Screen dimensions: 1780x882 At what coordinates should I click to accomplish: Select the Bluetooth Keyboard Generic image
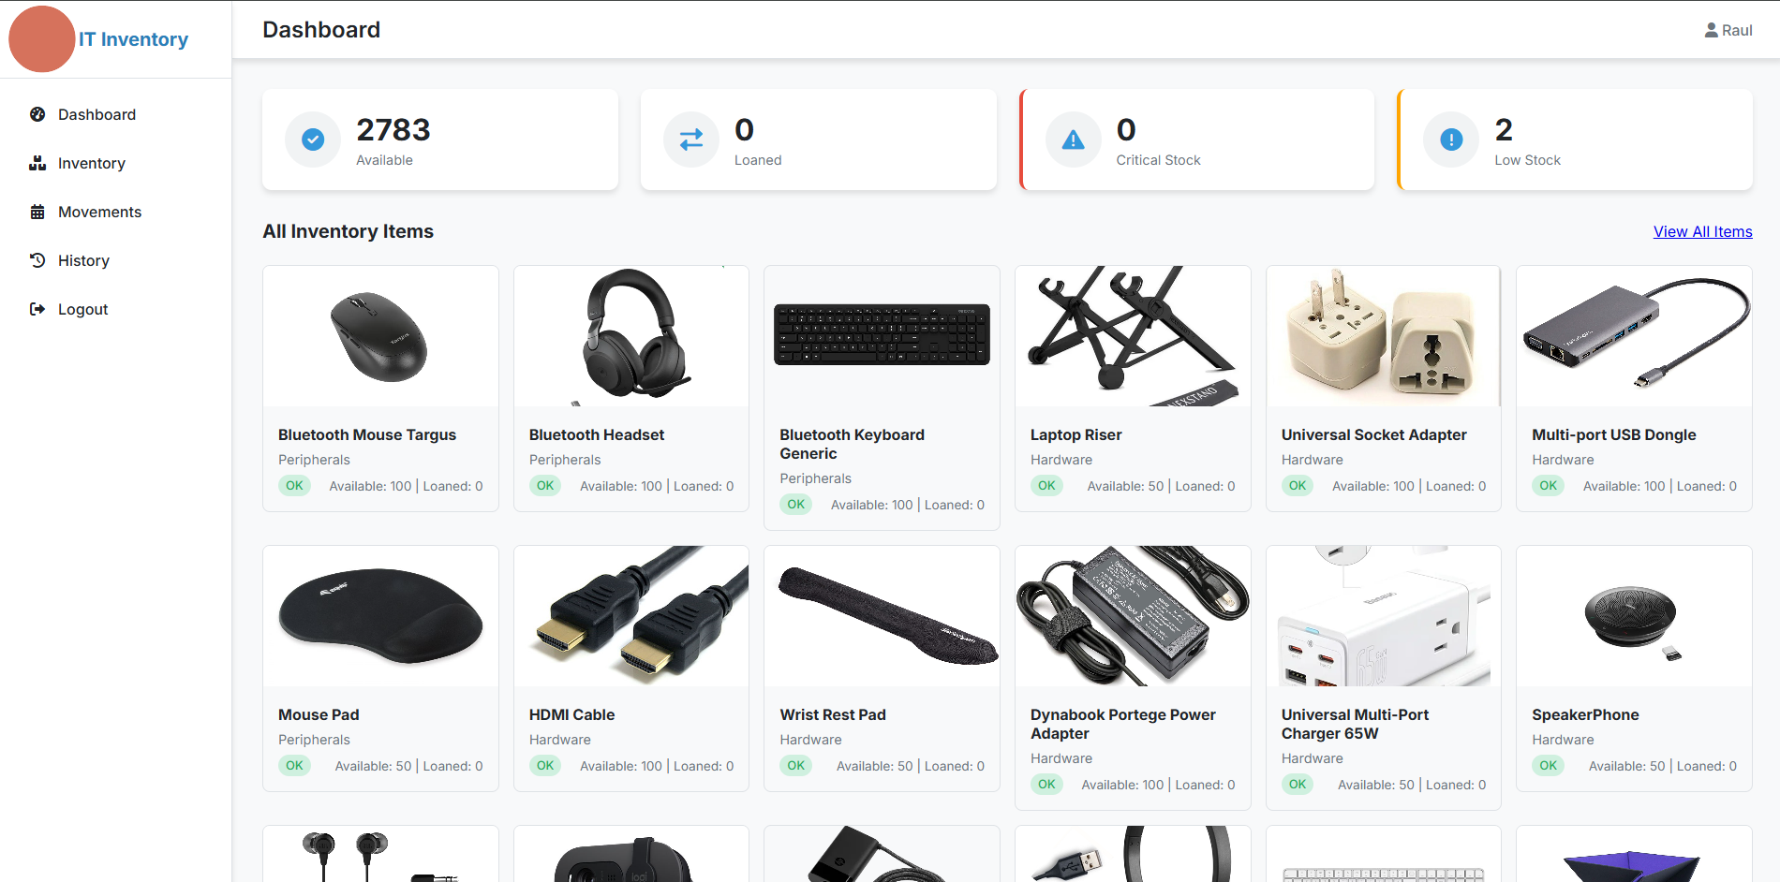[882, 336]
